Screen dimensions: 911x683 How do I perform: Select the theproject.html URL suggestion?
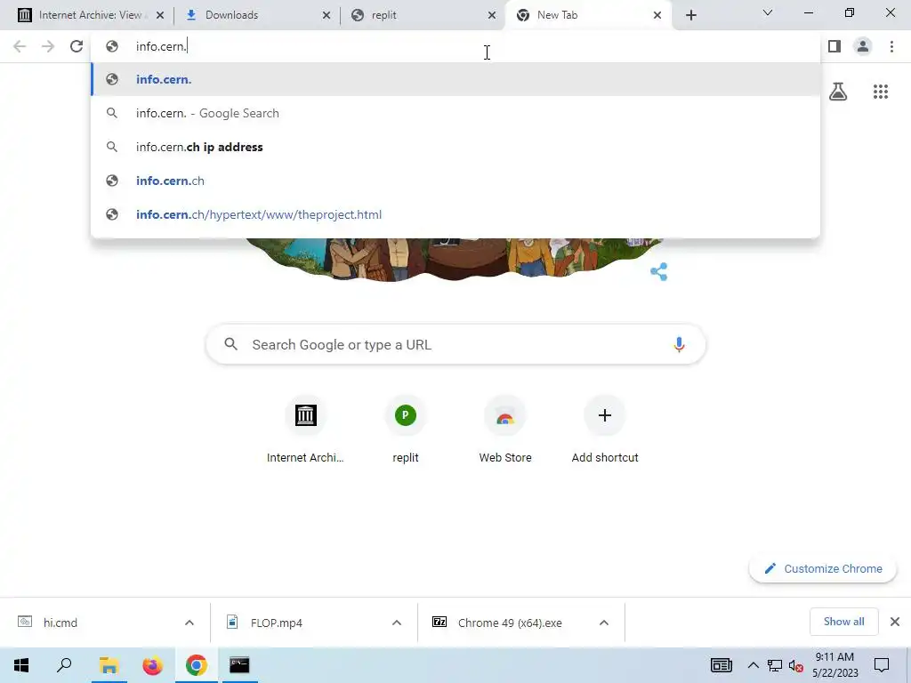(455, 214)
